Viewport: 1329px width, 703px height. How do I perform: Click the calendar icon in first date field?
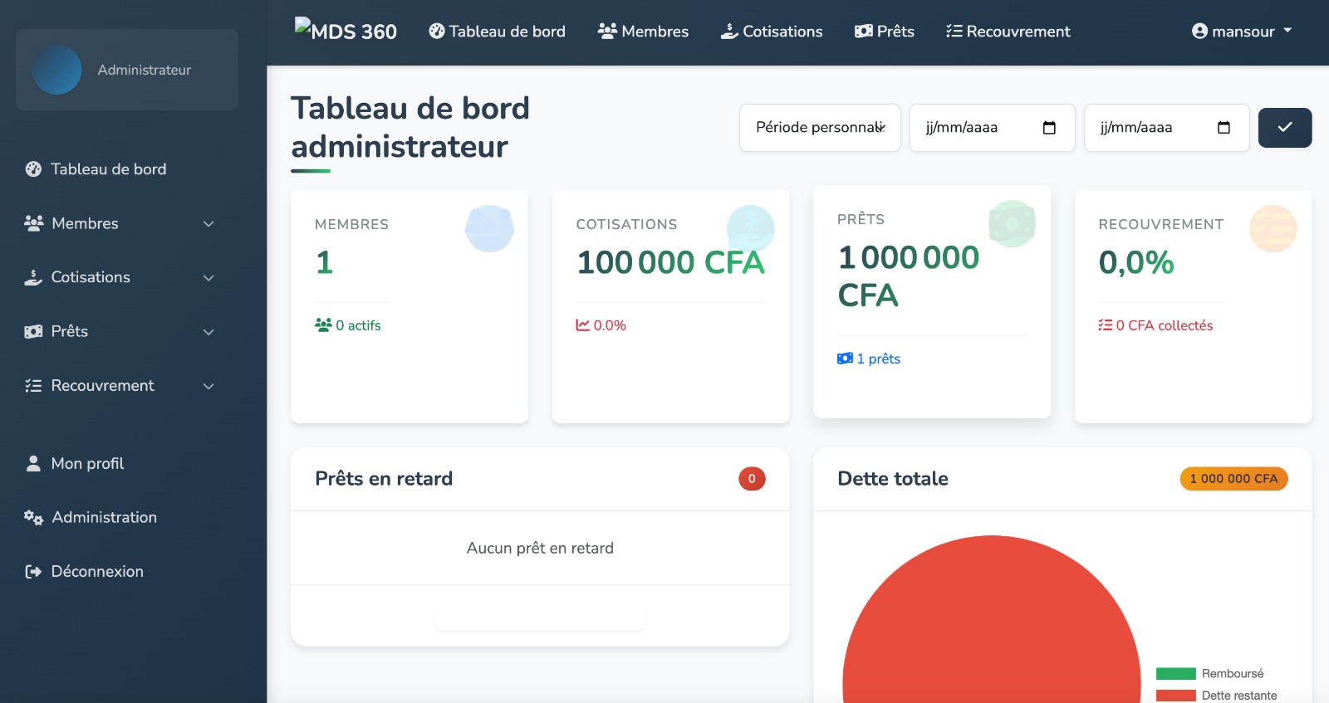(1049, 128)
